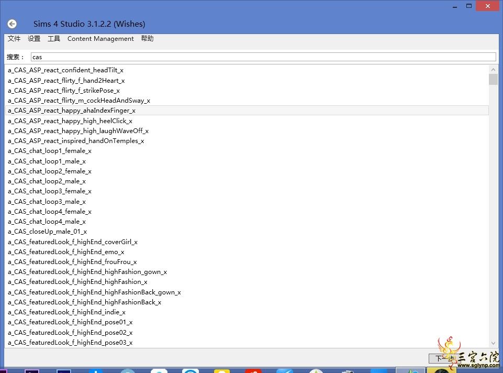Viewport: 503px width, 373px height.
Task: Open the 工具 menu
Action: tap(54, 39)
